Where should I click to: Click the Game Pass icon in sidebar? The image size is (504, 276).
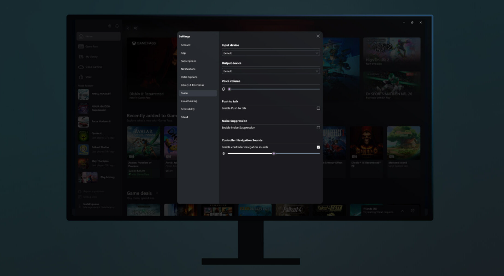click(81, 46)
